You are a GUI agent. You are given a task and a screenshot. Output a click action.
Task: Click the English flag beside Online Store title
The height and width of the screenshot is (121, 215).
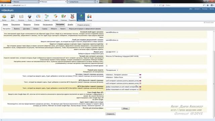tap(140, 77)
